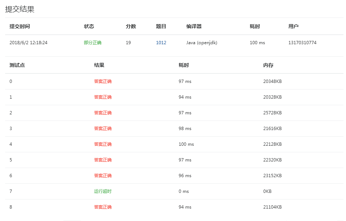Click 答案正确 result for test point 4
Image resolution: width=346 pixels, height=221 pixels.
[x=103, y=144]
